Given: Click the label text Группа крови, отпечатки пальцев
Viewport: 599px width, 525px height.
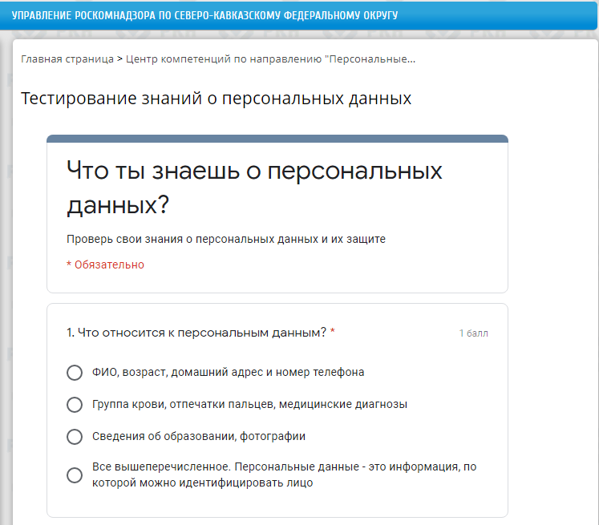Looking at the screenshot, I should pyautogui.click(x=249, y=404).
